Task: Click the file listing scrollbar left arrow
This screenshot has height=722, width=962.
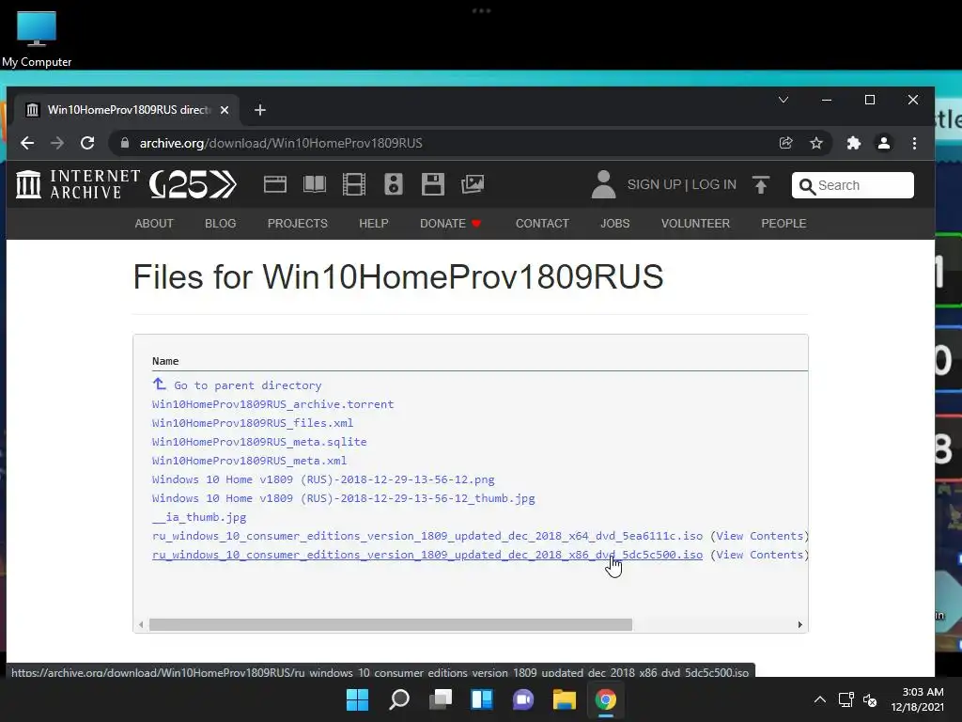Action: click(x=141, y=624)
